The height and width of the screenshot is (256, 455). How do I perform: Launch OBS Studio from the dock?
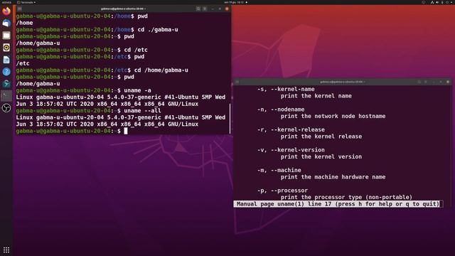6,108
